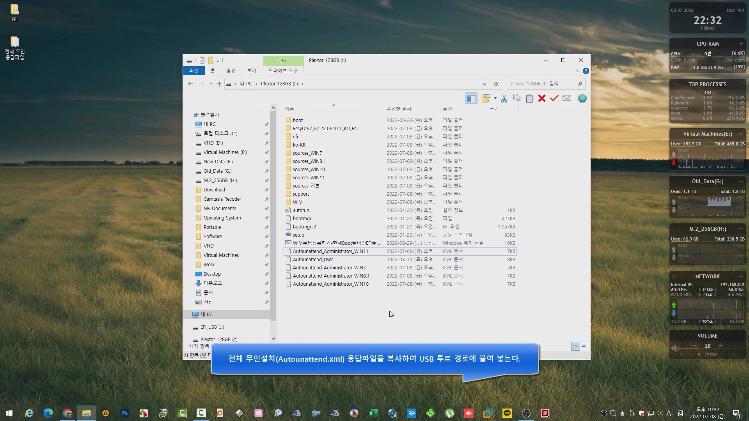749x421 pixels.
Task: Click the quick access properties checkmark icon
Action: (x=202, y=60)
